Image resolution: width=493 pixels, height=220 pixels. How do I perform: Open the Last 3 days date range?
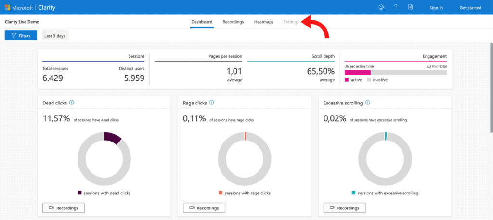(55, 36)
